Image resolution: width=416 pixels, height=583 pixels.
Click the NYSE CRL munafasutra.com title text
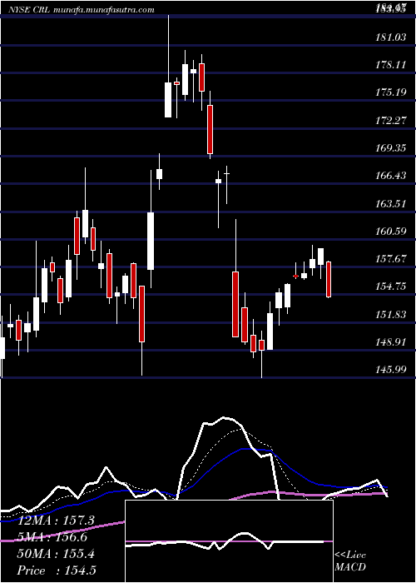(82, 10)
